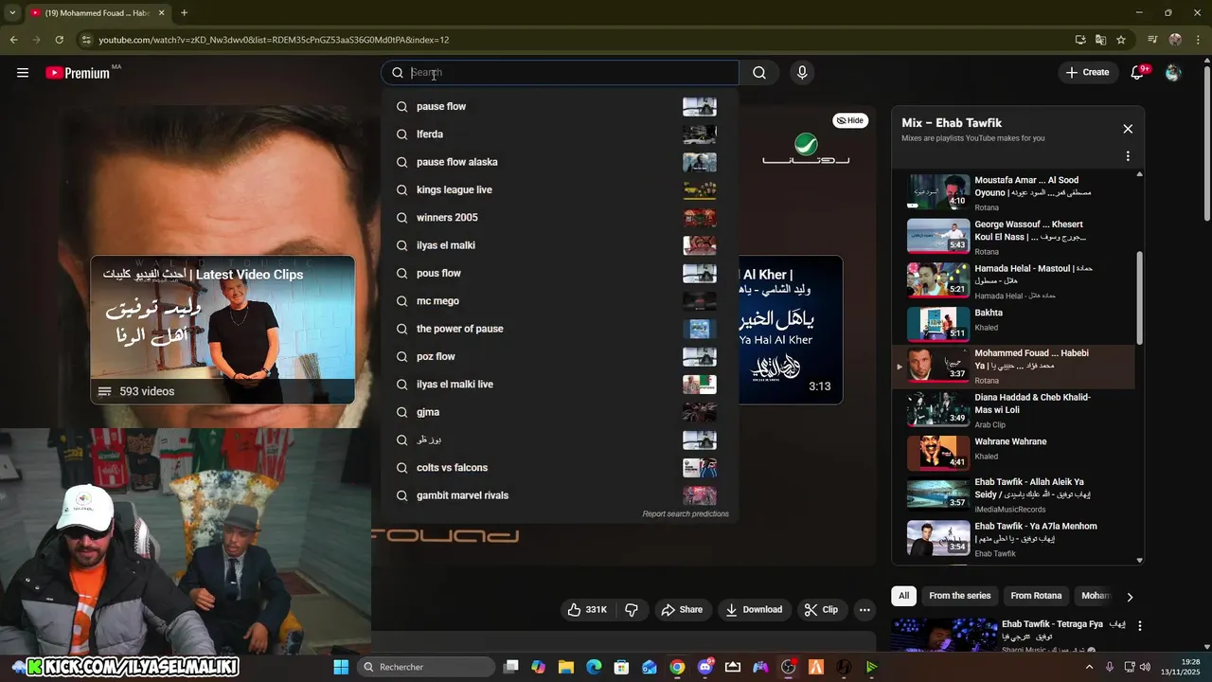Viewport: 1212px width, 682px height.
Task: Open File Explorer from the taskbar
Action: coord(566,667)
